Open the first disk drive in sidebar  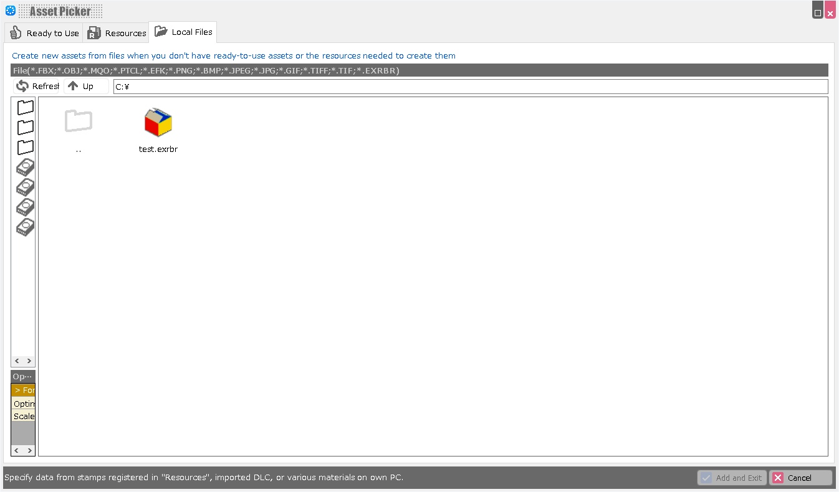coord(25,167)
